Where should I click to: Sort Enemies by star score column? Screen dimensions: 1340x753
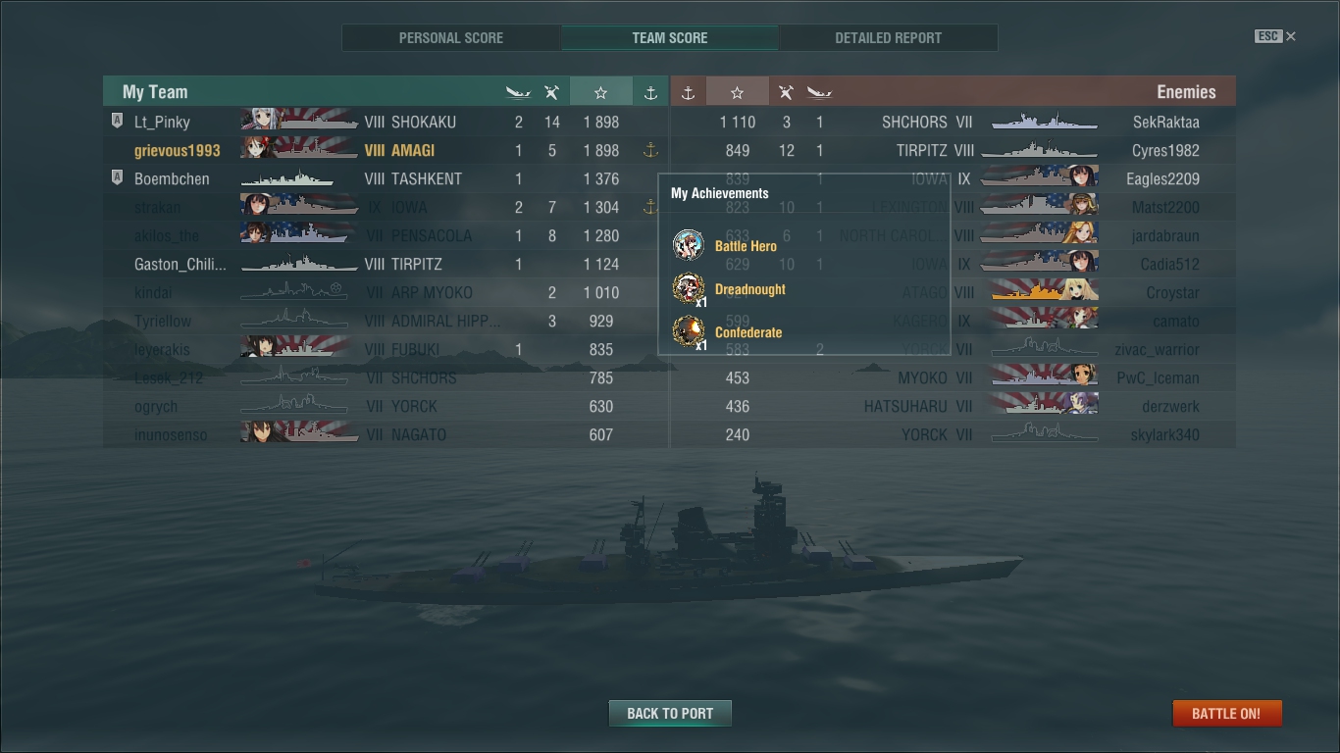coord(737,92)
